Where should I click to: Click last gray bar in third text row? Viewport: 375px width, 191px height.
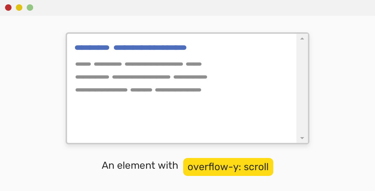point(178,90)
